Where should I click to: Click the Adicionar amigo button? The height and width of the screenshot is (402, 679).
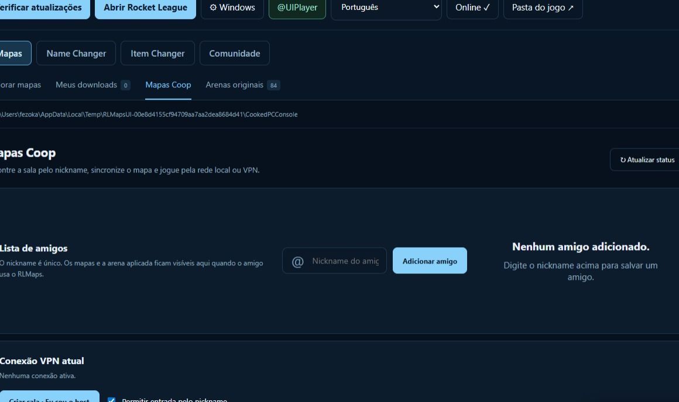(x=430, y=261)
